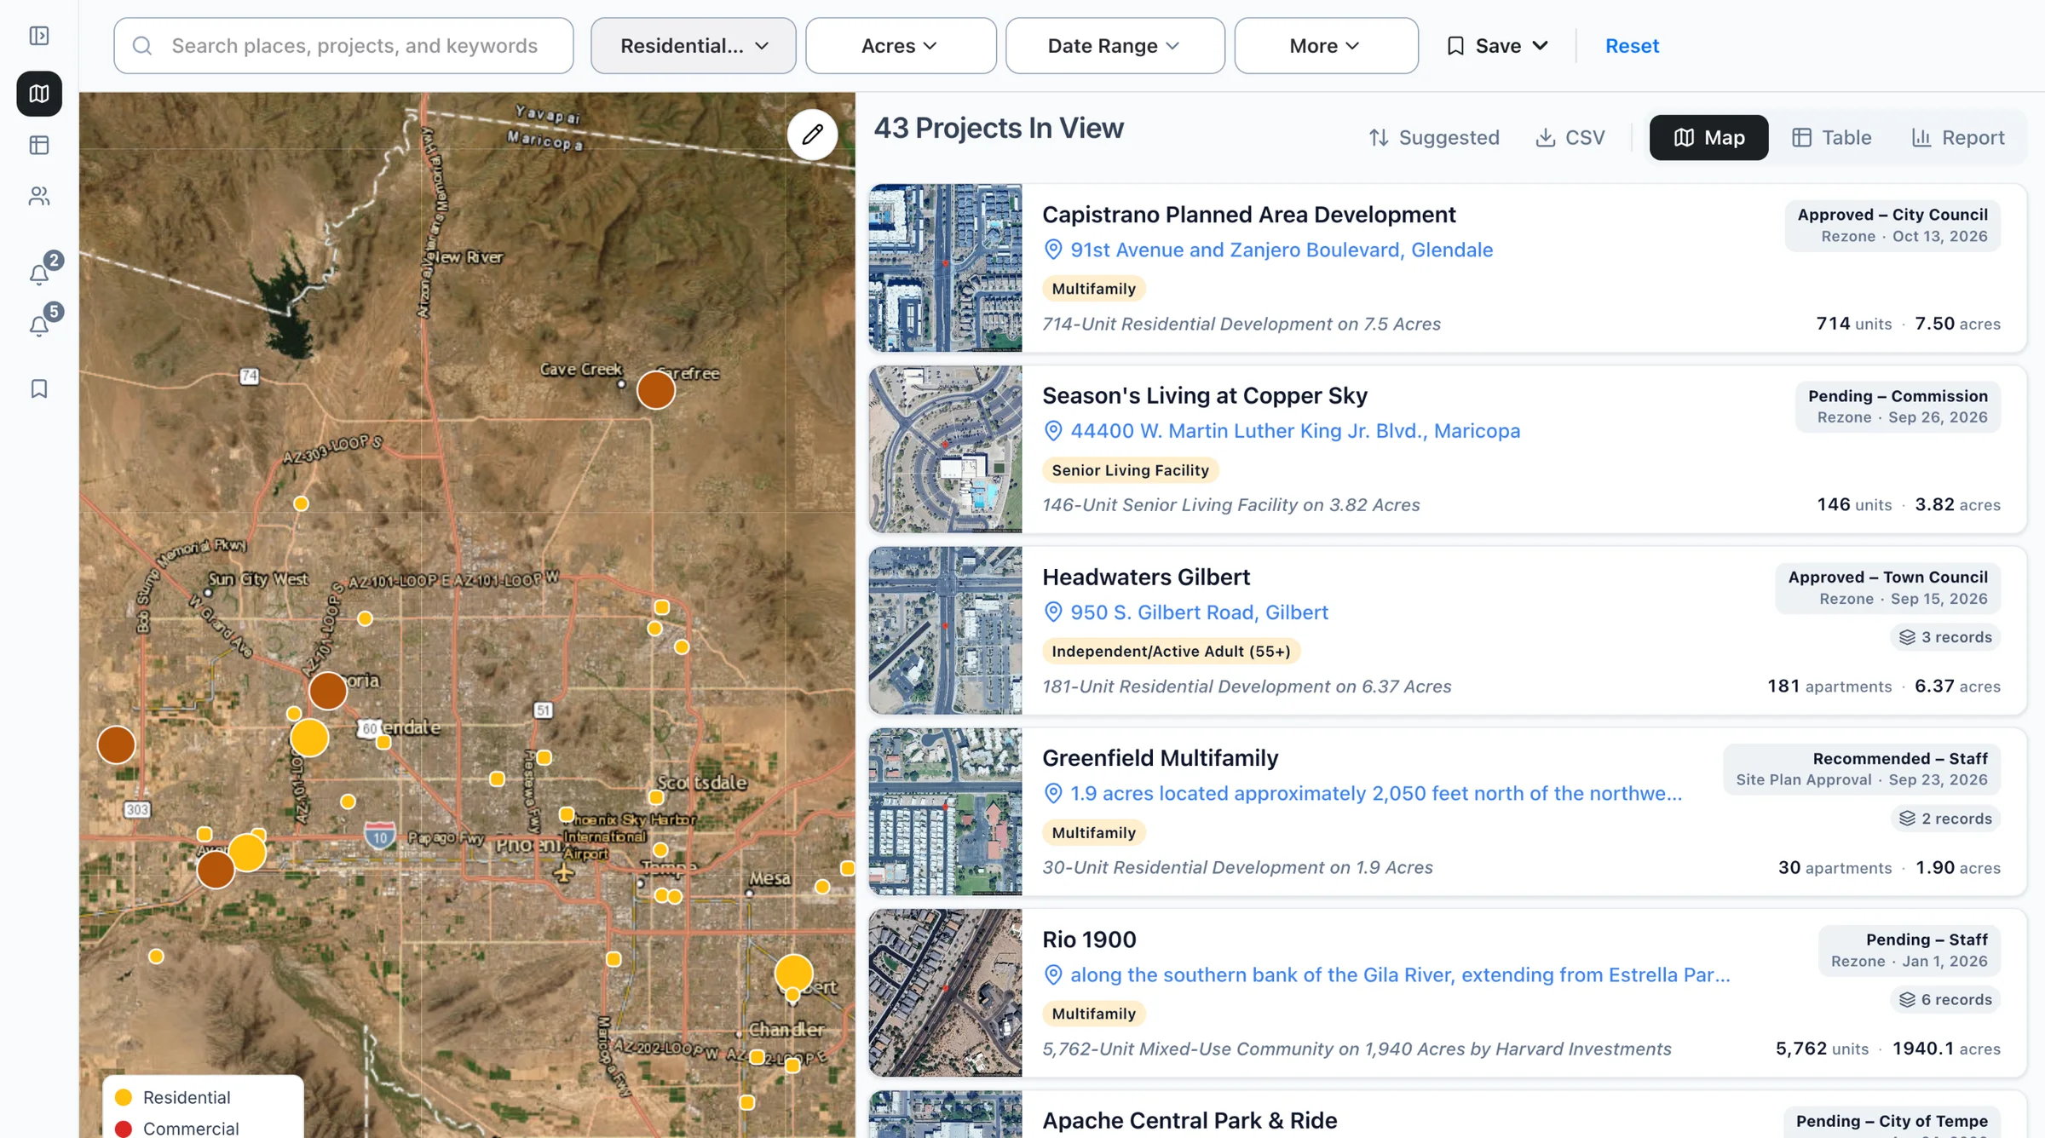Viewport: 2045px width, 1138px height.
Task: Click the Independent/Active Adult (55+) tag
Action: 1171,652
